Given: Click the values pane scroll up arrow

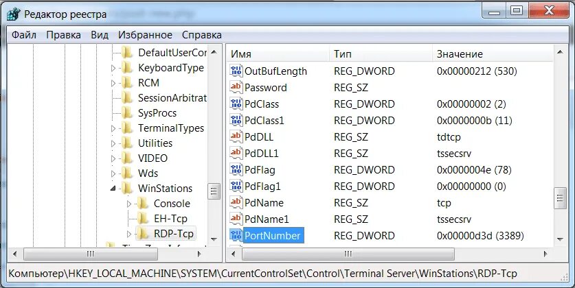Looking at the screenshot, I should coord(560,52).
